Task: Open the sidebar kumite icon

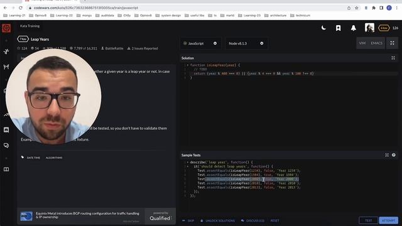Action: click(6, 67)
